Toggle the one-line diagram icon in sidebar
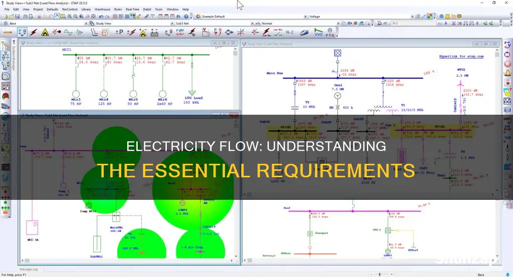Image resolution: width=513 pixels, height=277 pixels. coord(6,56)
